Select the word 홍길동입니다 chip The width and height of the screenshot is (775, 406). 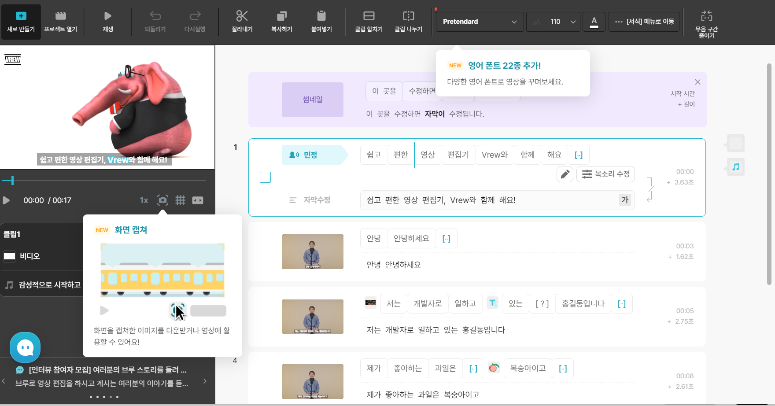(583, 303)
